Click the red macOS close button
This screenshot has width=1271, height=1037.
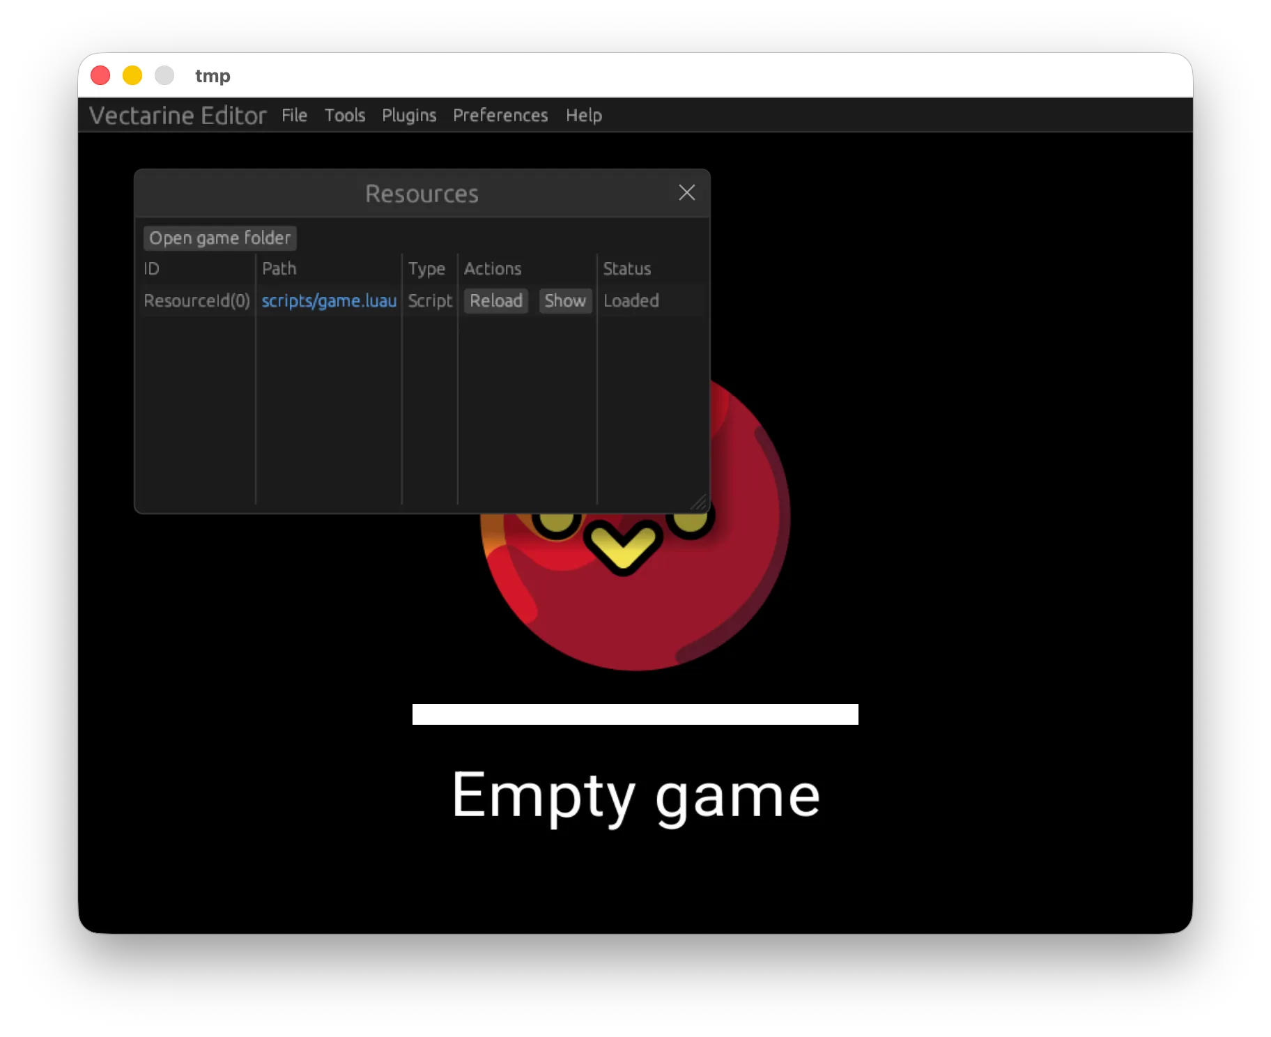click(x=100, y=75)
